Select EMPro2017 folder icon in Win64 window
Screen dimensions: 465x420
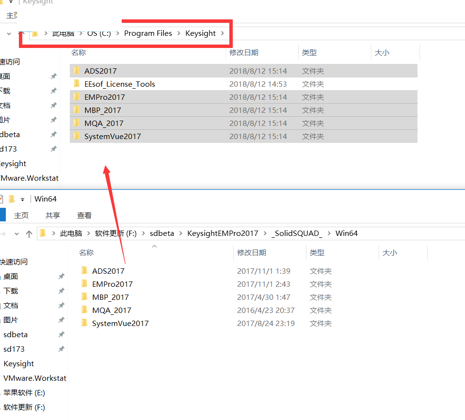[84, 284]
